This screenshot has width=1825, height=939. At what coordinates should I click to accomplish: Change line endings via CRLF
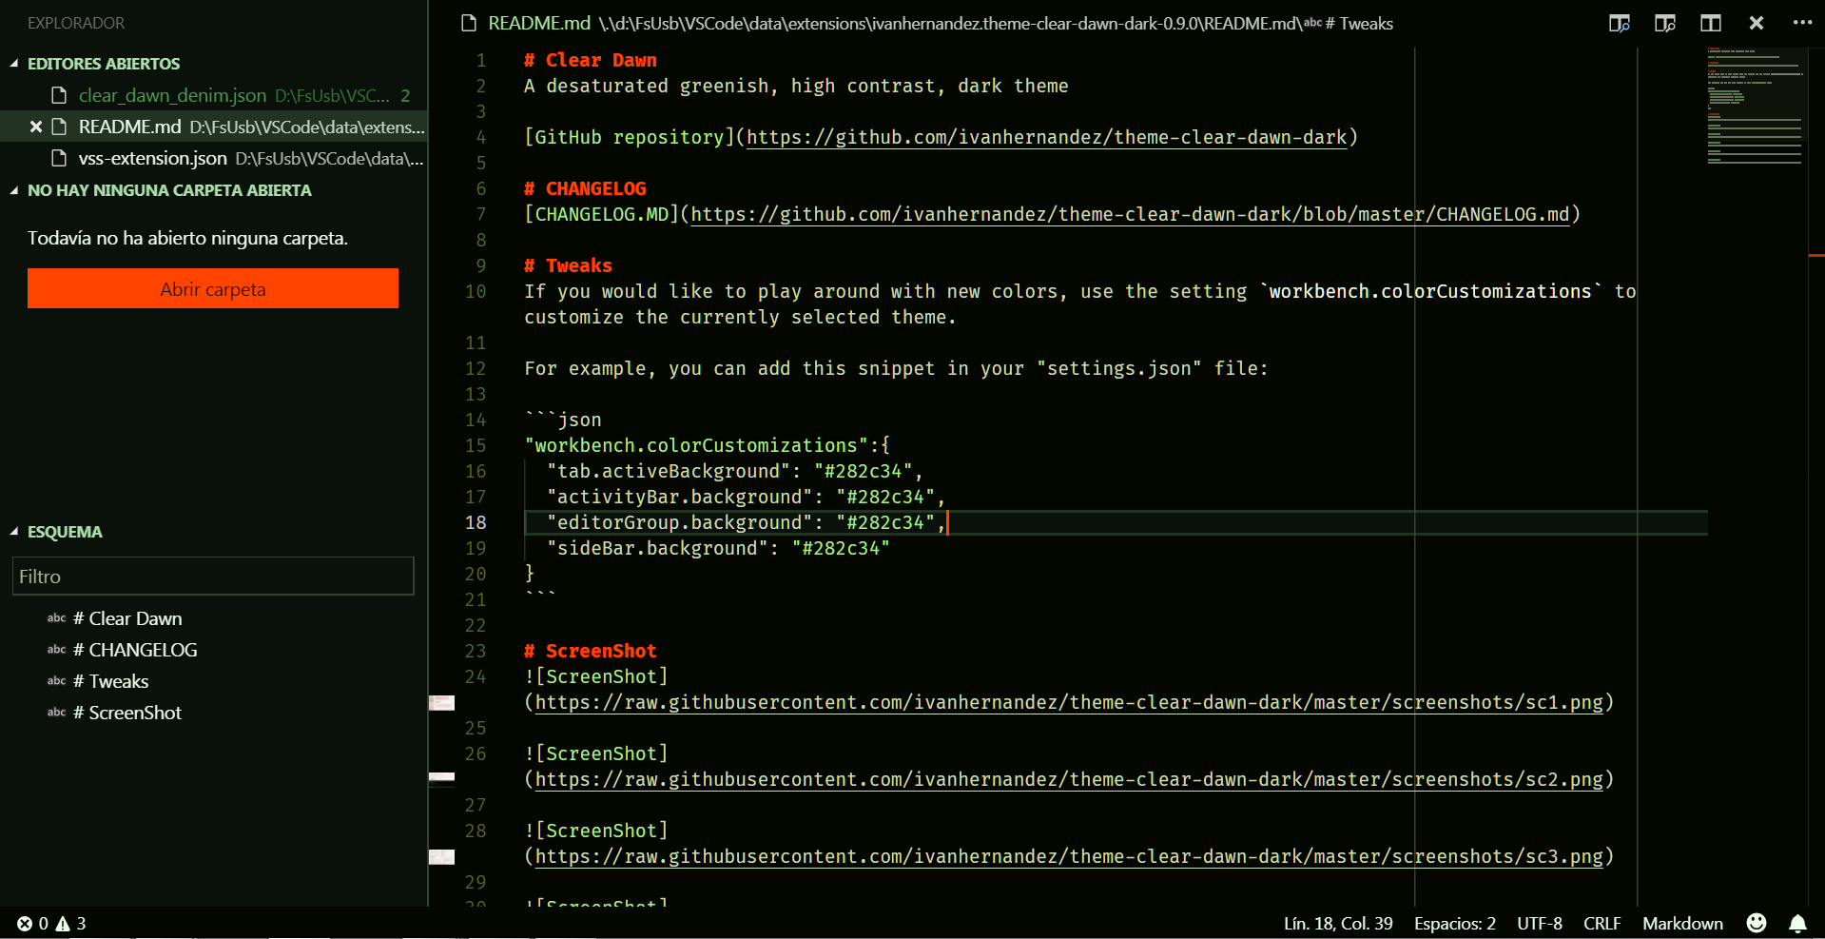(x=1602, y=924)
